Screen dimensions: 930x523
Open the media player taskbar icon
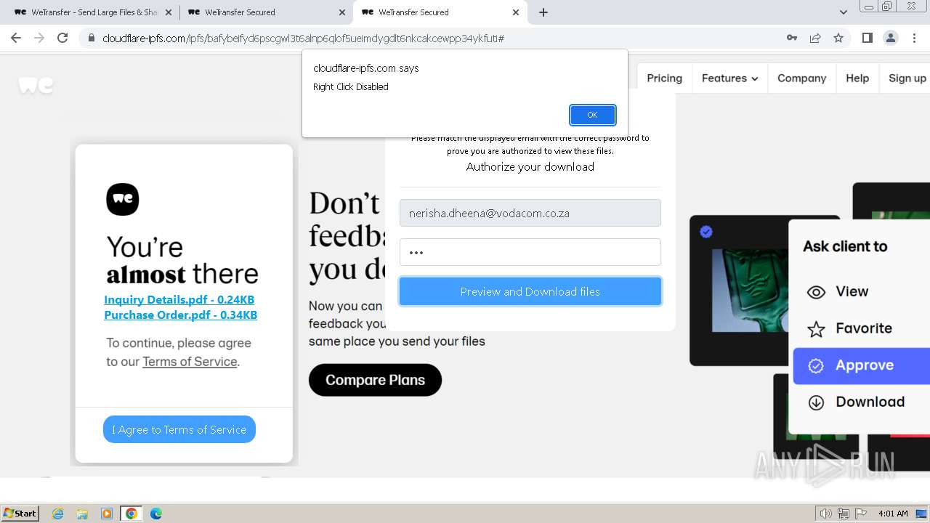point(107,514)
